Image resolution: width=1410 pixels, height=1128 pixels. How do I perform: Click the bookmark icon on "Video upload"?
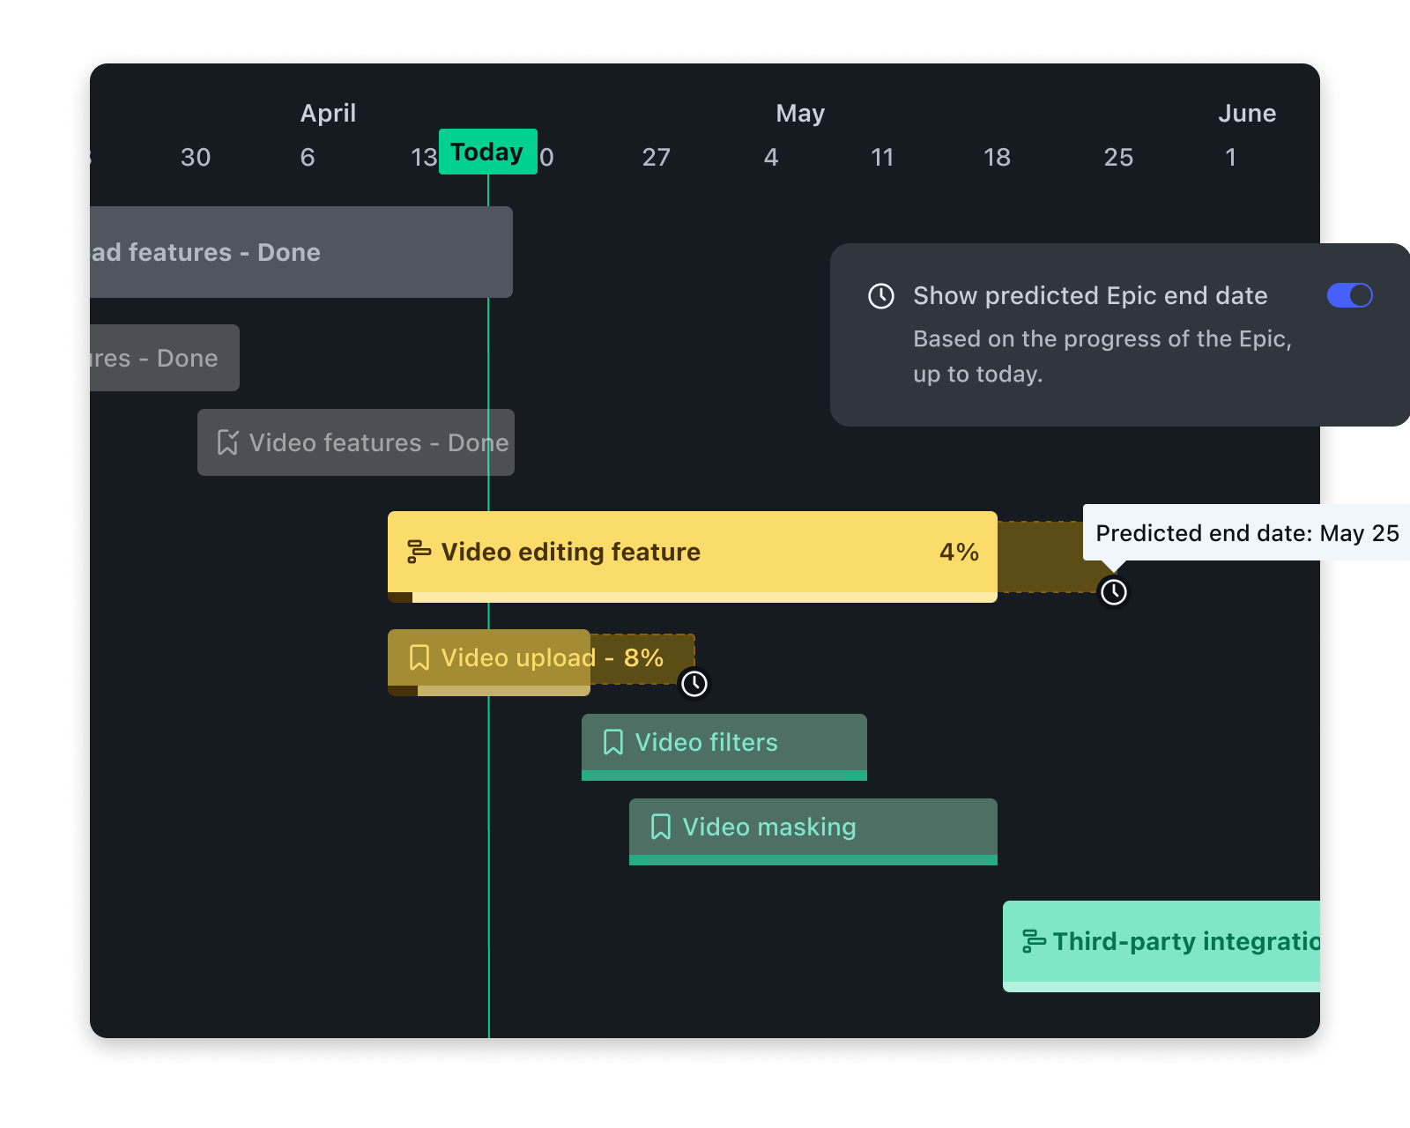[x=419, y=657]
